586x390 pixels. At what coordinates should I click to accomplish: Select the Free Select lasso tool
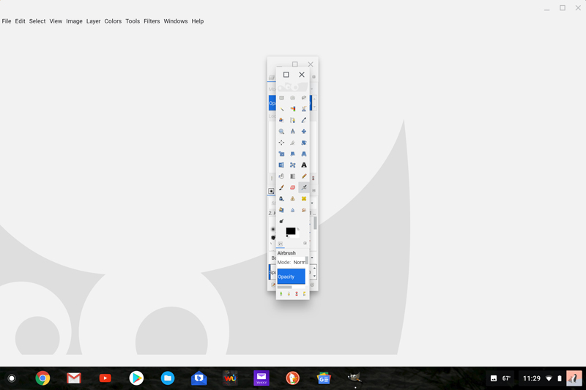coord(304,98)
